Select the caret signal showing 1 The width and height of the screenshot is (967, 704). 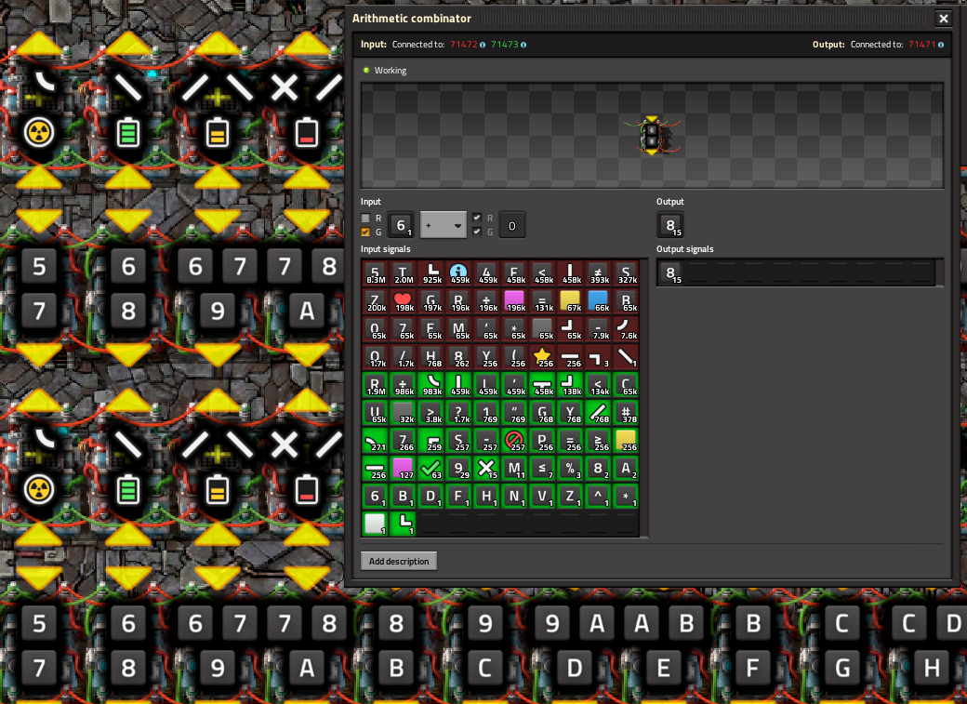click(598, 496)
